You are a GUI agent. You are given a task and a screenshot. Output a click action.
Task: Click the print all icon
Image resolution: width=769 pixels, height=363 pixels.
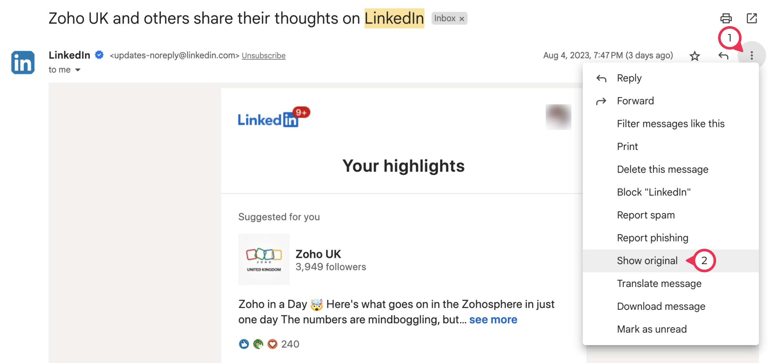pos(726,18)
